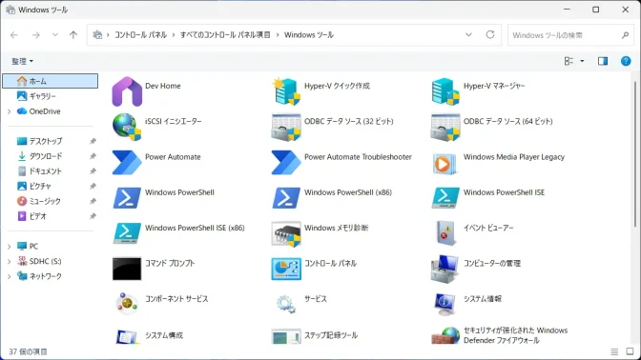The height and width of the screenshot is (360, 641).
Task: Expand the OneDrive tree node
Action: [9, 111]
